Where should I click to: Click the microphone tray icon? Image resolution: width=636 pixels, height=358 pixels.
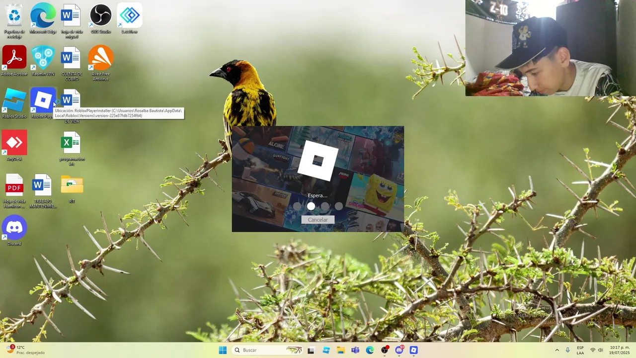[x=567, y=350]
